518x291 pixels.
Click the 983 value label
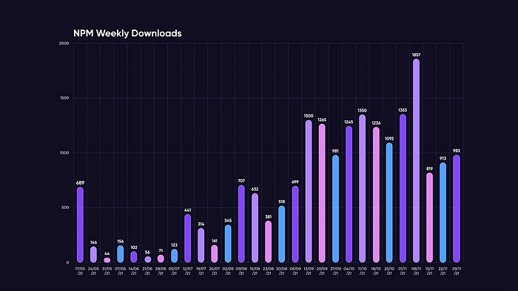click(x=457, y=151)
